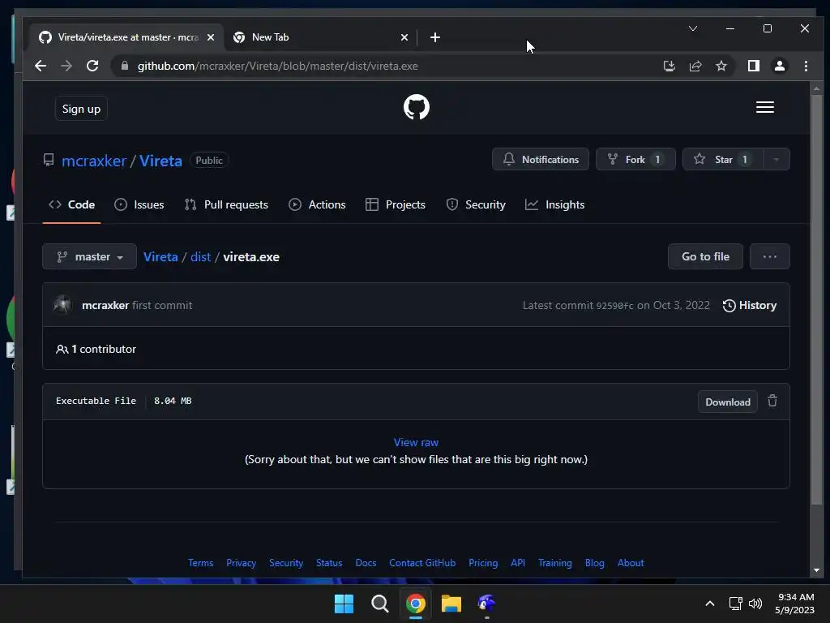Bookmark this page with star icon
Screen dimensions: 830x623
tap(721, 66)
